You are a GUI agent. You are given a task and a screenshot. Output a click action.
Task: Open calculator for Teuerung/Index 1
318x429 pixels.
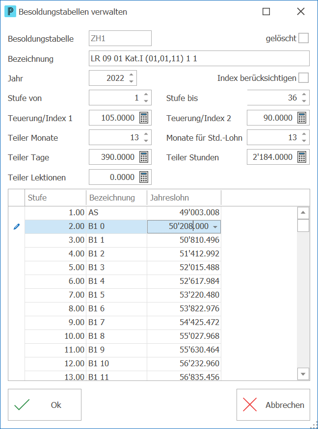click(x=144, y=118)
